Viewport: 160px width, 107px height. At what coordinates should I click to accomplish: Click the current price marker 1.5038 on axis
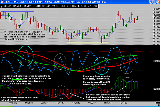point(157,16)
